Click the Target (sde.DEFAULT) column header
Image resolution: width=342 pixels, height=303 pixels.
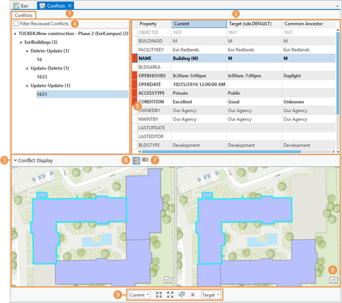click(254, 24)
